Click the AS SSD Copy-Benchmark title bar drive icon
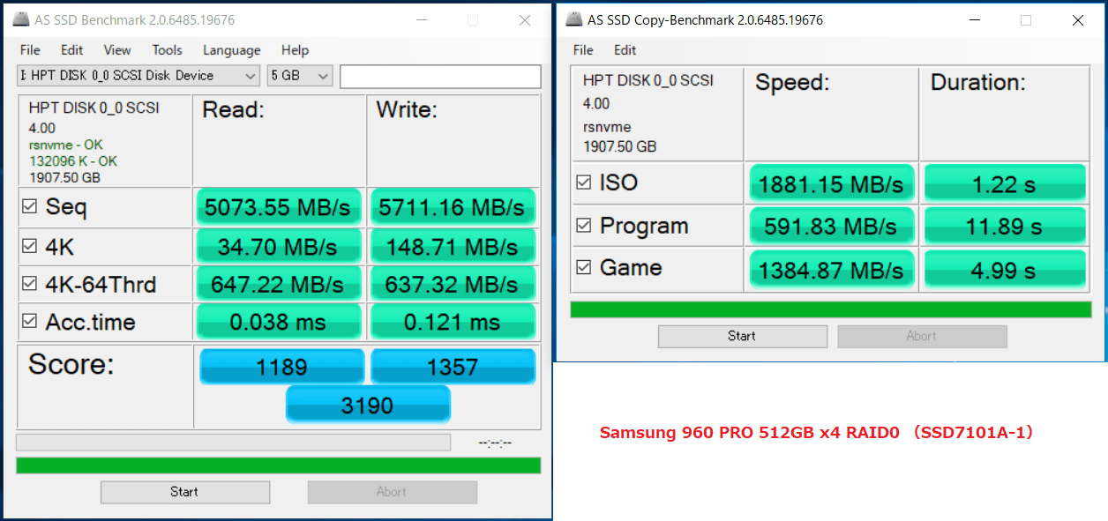 [x=574, y=19]
